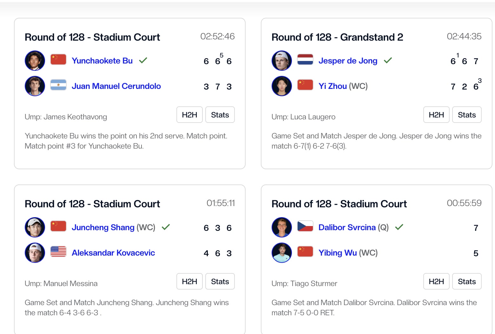495x334 pixels.
Task: Open Jesper de Jong player photo
Action: [282, 60]
